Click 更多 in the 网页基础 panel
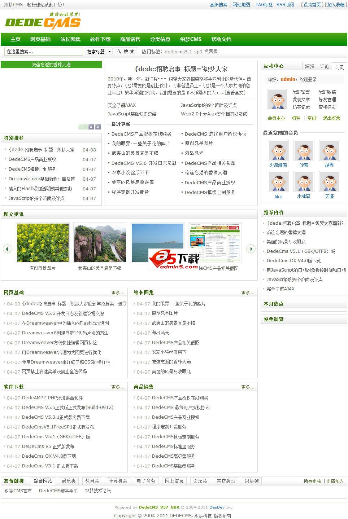Image resolution: width=348 pixels, height=519 pixels. [x=118, y=293]
